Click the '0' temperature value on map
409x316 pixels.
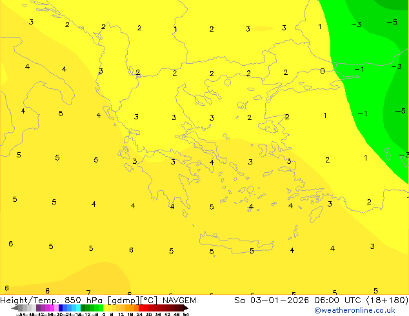pos(323,71)
